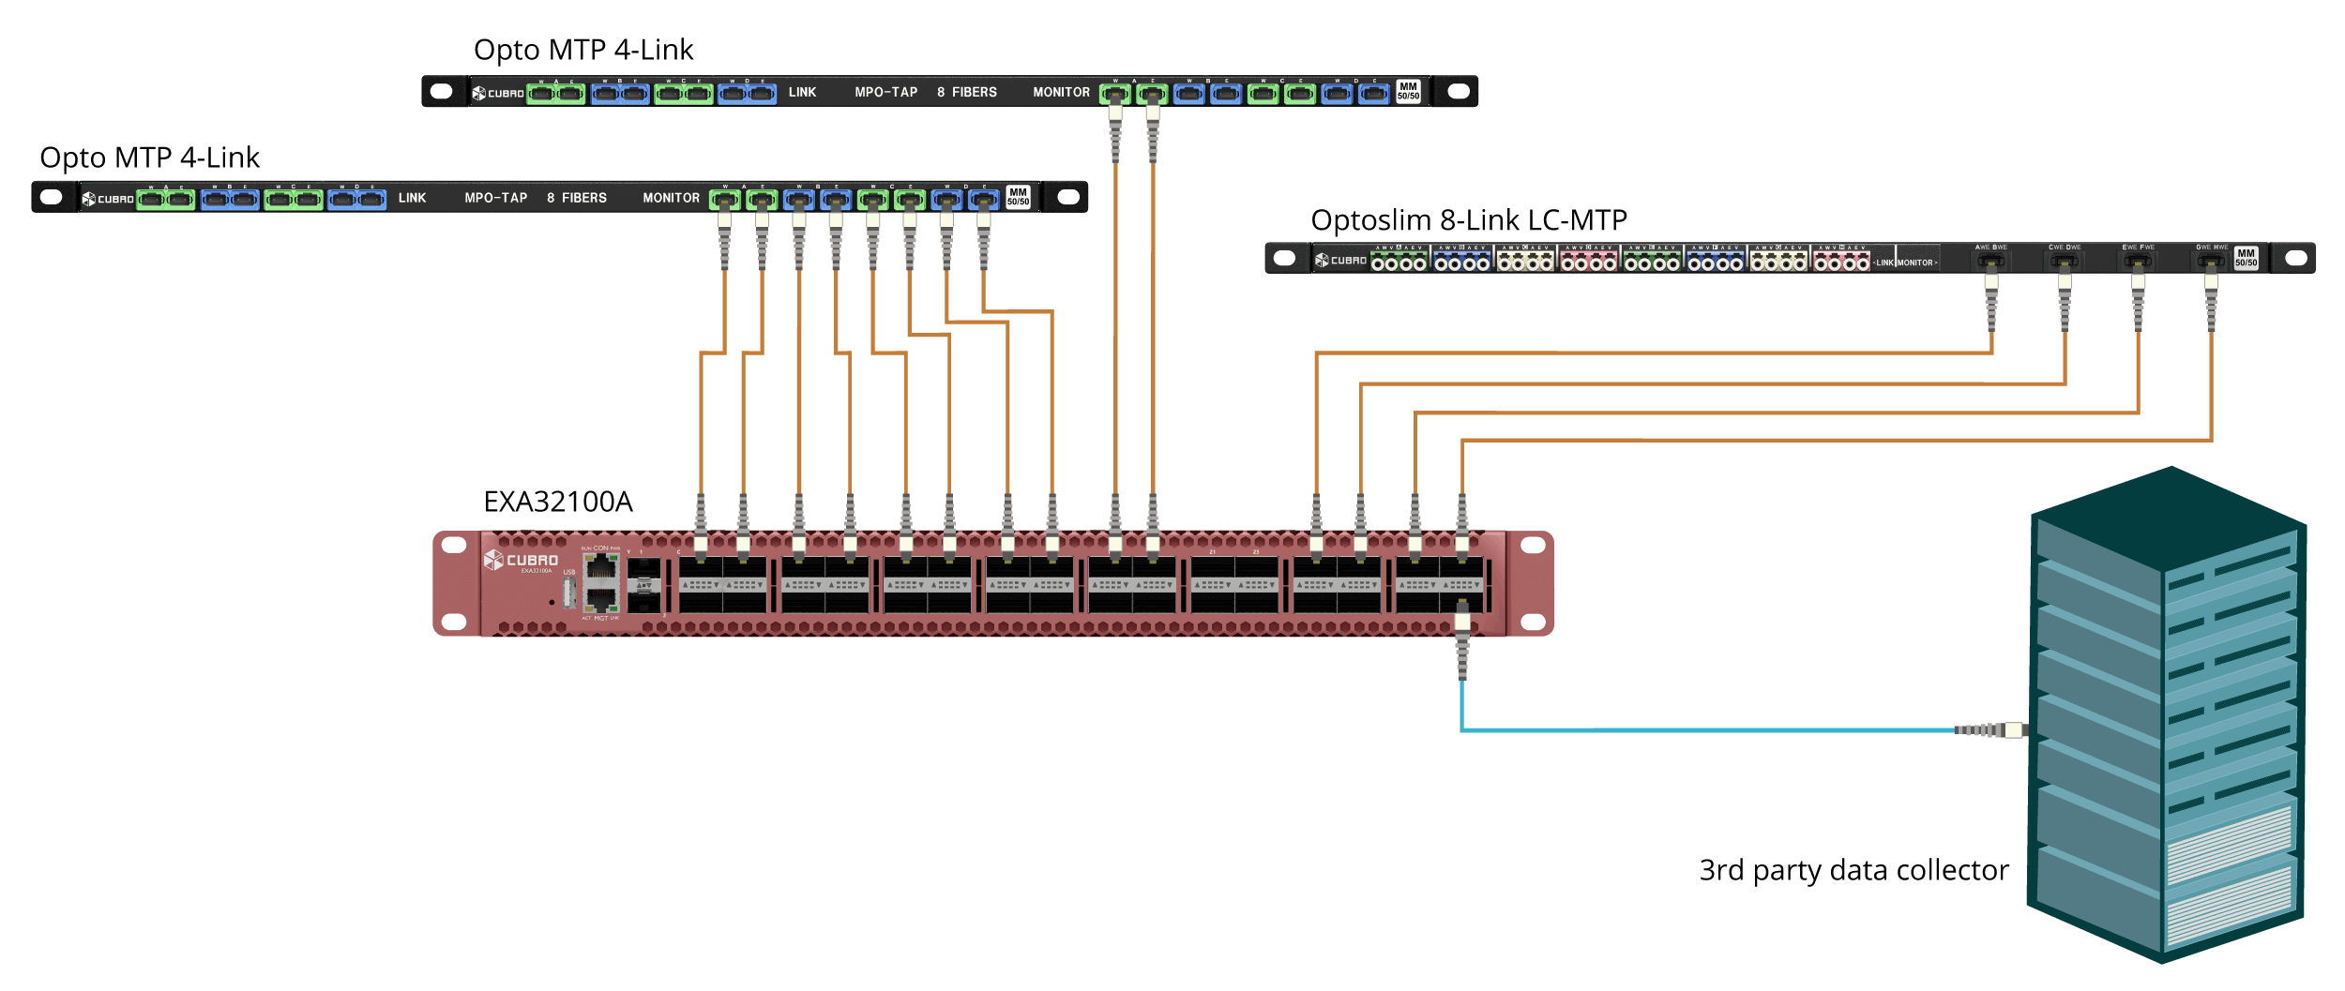Click MM 50/50 badge on the eight-cable Opto MTP panel
This screenshot has height=991, width=2345.
pos(1018,197)
